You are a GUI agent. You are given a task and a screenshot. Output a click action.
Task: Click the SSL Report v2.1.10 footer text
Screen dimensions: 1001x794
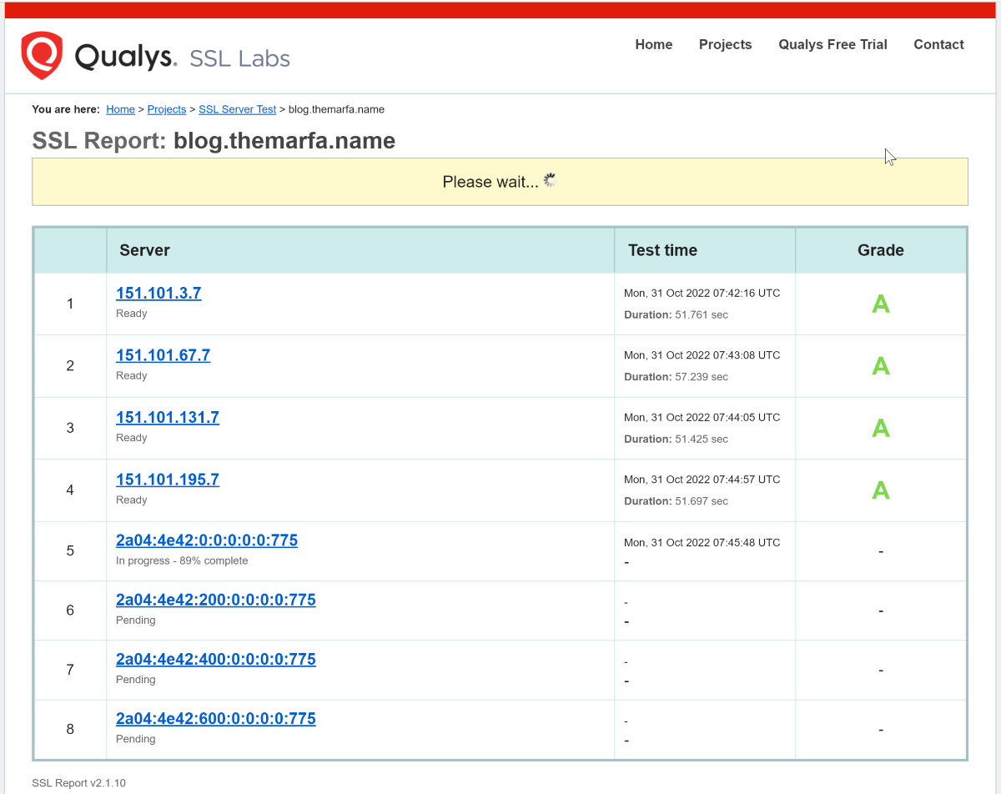pyautogui.click(x=79, y=783)
